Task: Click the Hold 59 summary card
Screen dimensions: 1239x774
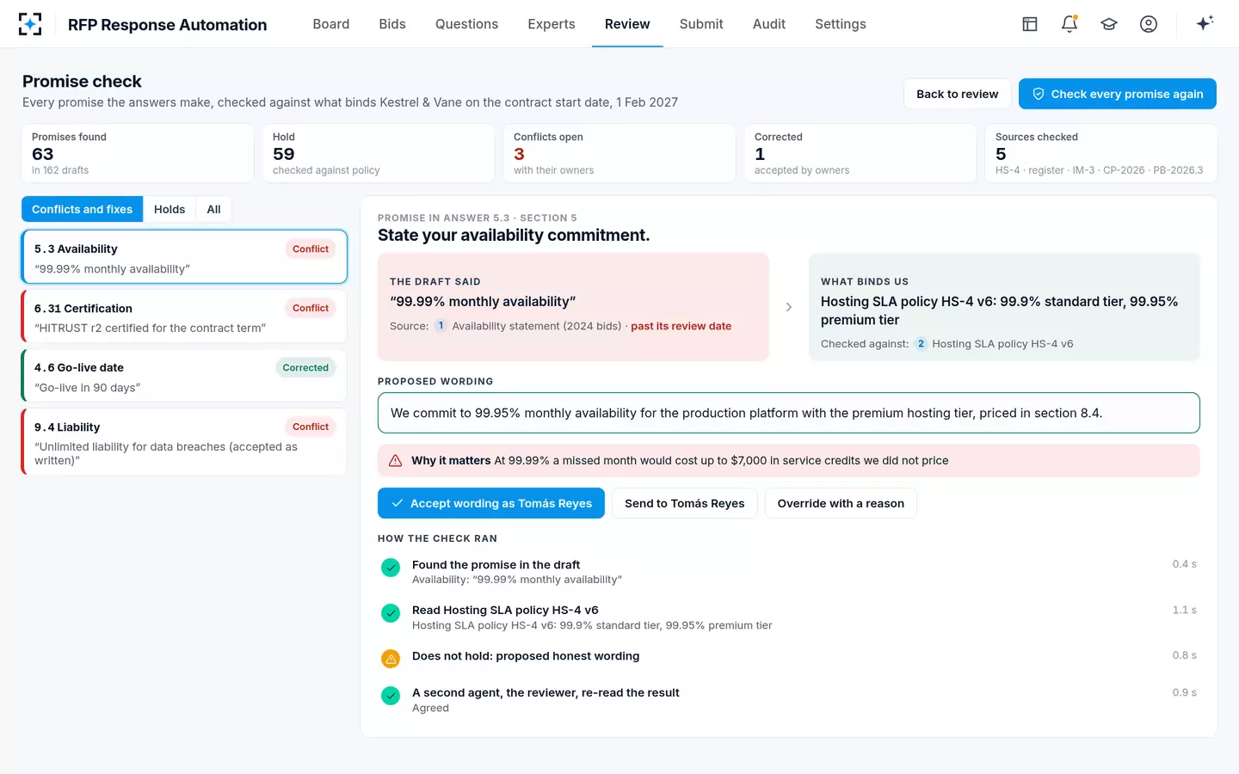Action: click(x=379, y=153)
